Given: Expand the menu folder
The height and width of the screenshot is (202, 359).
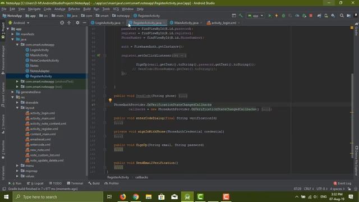Looking at the screenshot, I should [x=17, y=166].
